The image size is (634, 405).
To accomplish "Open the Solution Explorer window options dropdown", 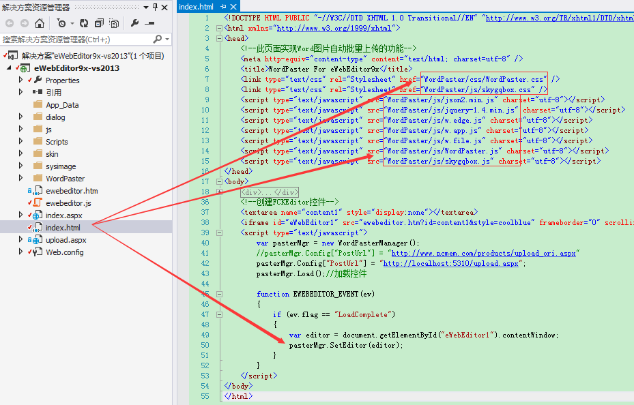I will tap(146, 7).
